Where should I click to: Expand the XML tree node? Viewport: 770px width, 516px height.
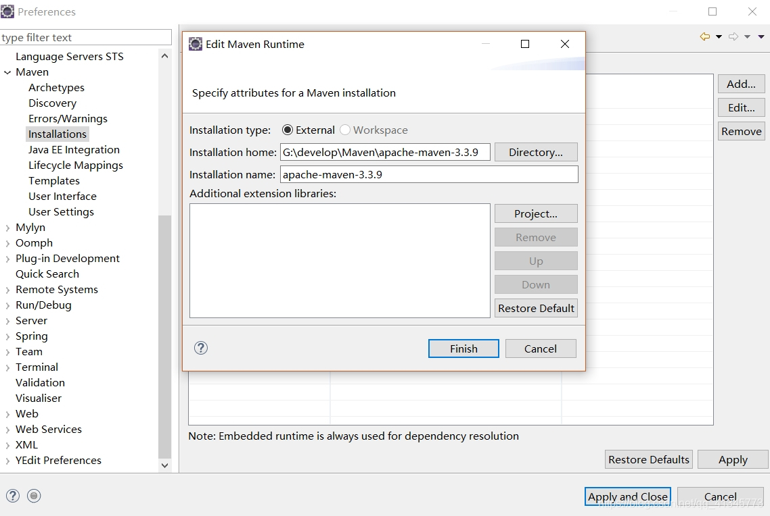[x=7, y=446]
